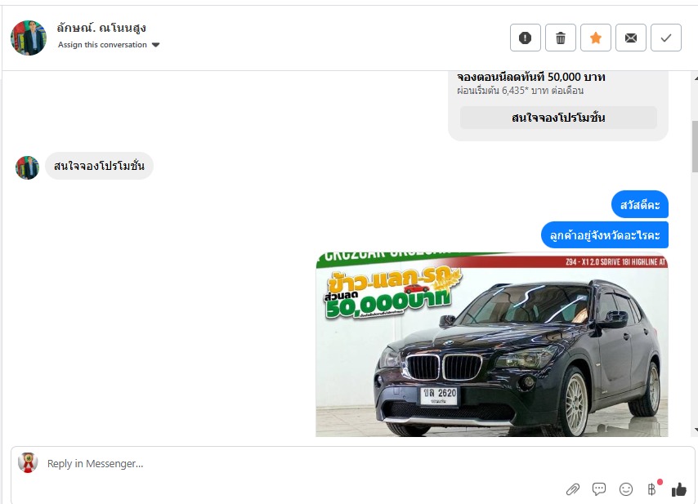Click the dropdown arrow next to Assign
Image resolution: width=698 pixels, height=504 pixels.
pyautogui.click(x=155, y=45)
